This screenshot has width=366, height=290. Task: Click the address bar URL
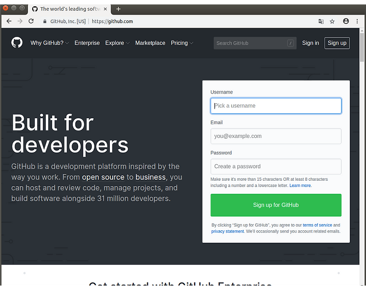coord(112,21)
